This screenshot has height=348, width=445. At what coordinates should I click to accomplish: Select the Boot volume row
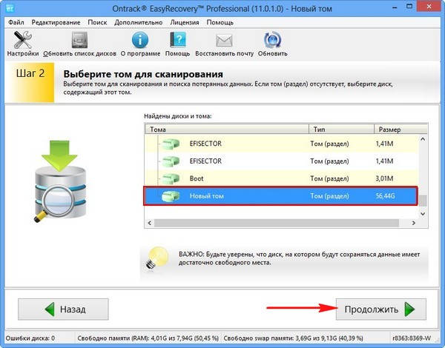pos(282,178)
